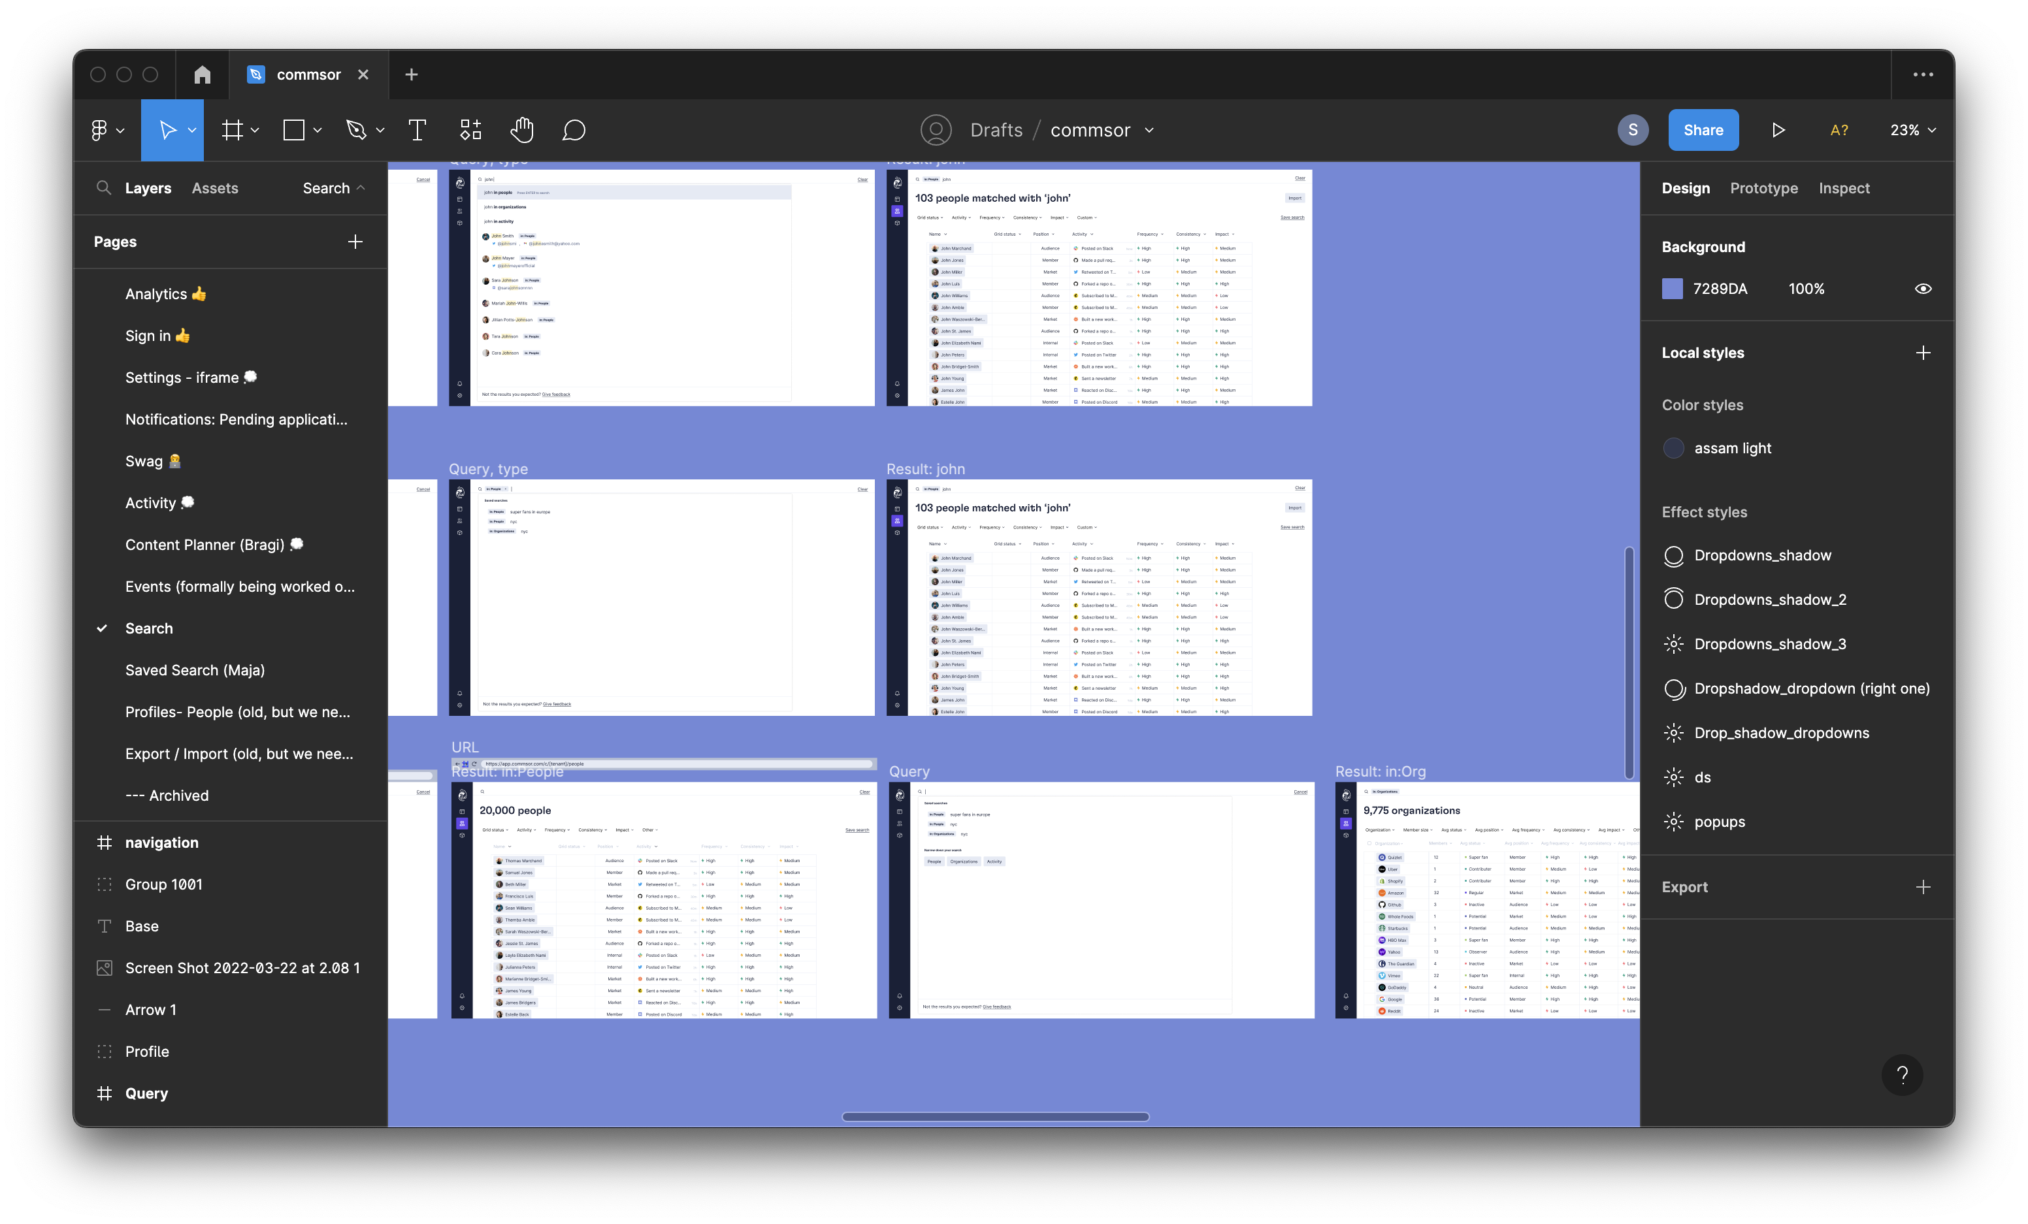Select the Pen tool
2028x1224 pixels.
click(355, 130)
